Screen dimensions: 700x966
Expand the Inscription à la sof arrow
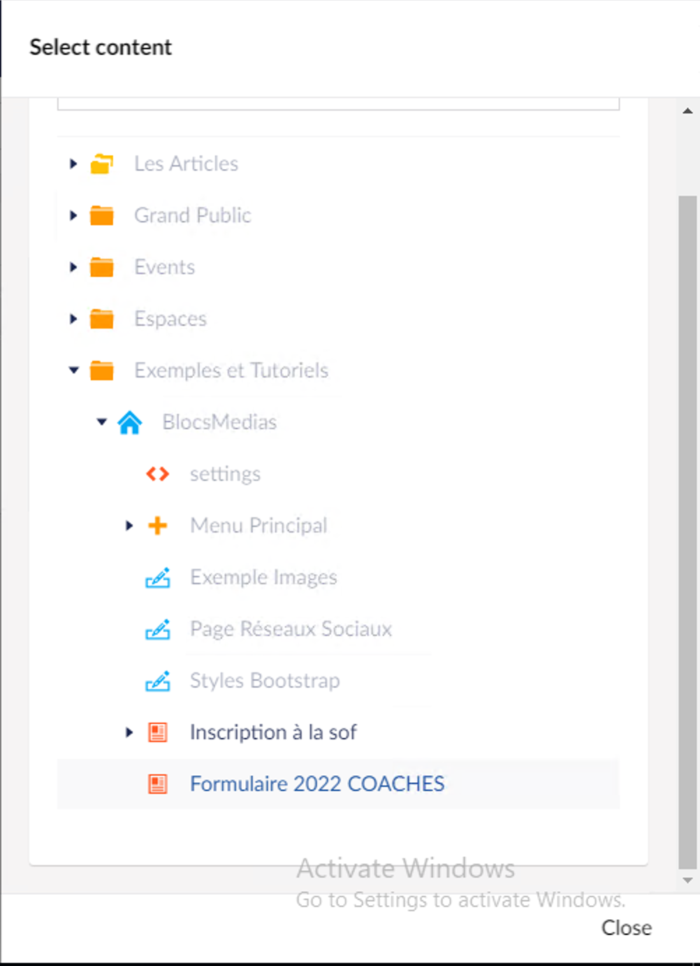[x=129, y=733]
